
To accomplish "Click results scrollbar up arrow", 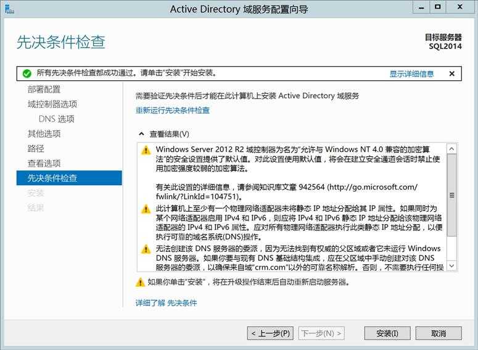I will tap(451, 149).
